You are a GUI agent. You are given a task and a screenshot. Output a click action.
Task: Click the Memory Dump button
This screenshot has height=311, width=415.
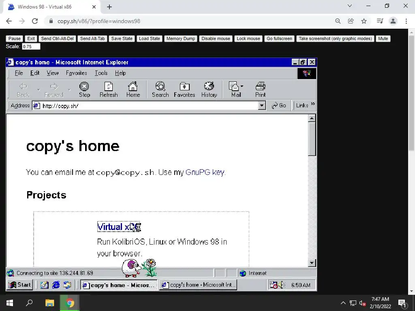pos(180,38)
